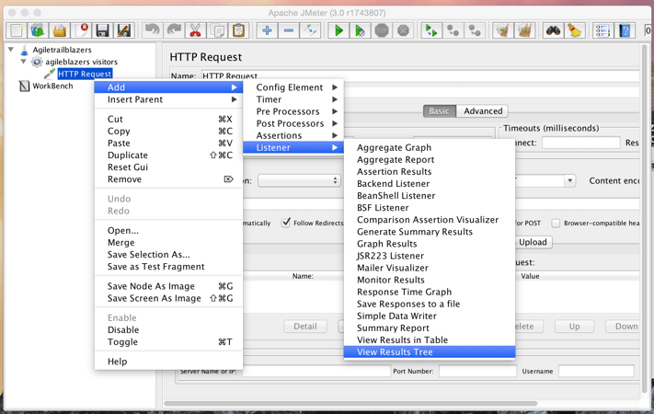Click the Up button
The width and height of the screenshot is (654, 414).
point(574,327)
